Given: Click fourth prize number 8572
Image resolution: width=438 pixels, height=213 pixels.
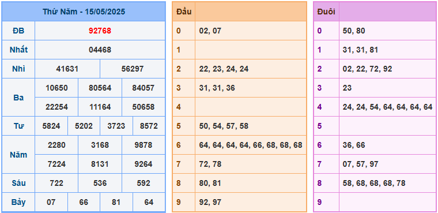Looking at the screenshot, I should pos(149,126).
